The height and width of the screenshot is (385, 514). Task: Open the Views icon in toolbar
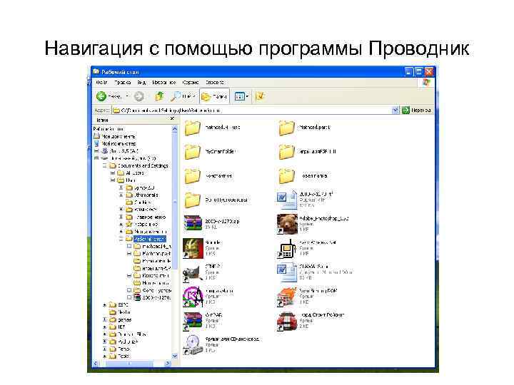point(239,96)
